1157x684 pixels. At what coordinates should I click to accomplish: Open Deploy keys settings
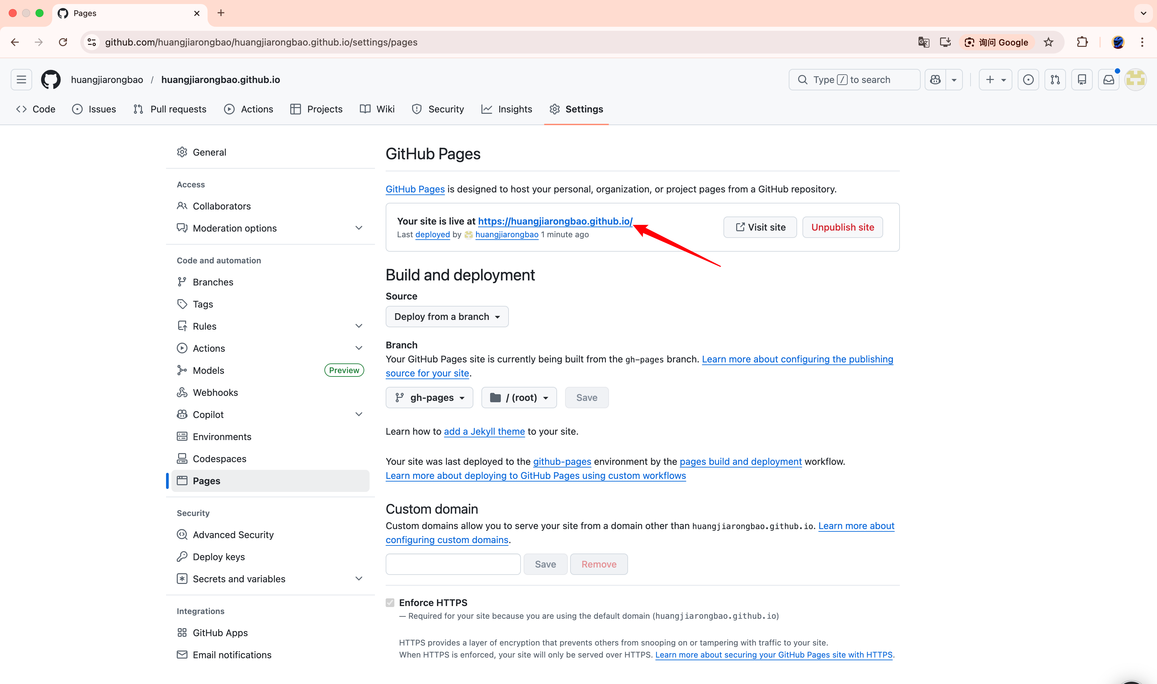270,557
